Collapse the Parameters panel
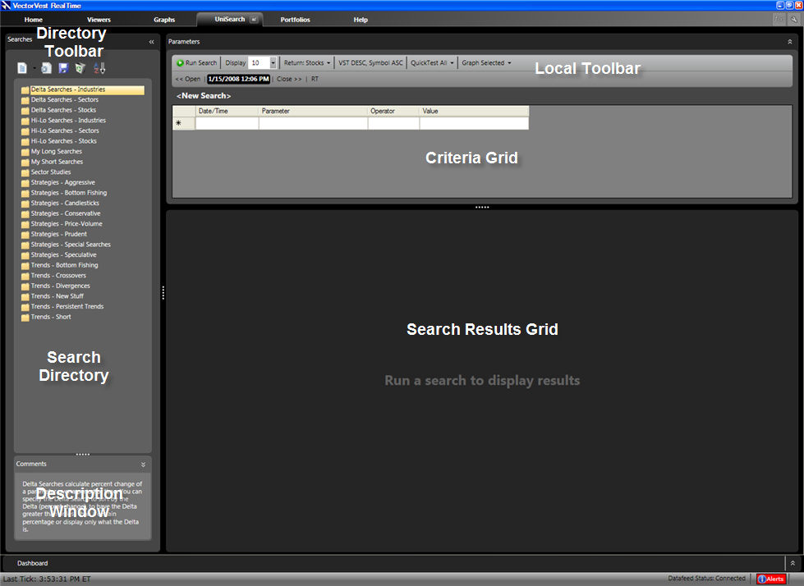The image size is (804, 586). point(789,41)
